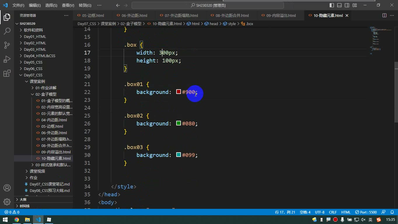398x224 pixels.
Task: Open the Explorer panel's More Actions ellipsis
Action: 66,15
